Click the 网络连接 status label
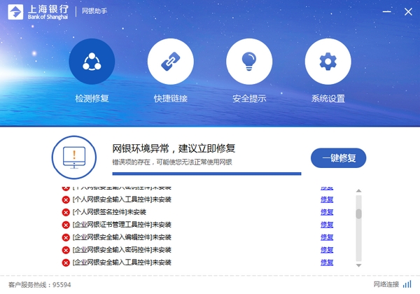The height and width of the screenshot is (294, 420). click(386, 284)
